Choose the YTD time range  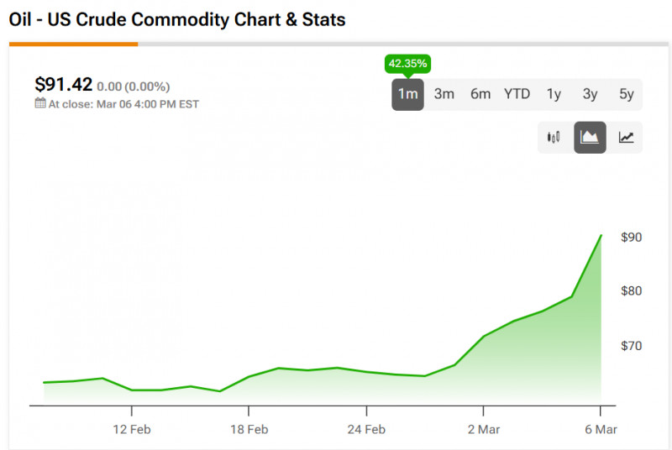(x=517, y=94)
